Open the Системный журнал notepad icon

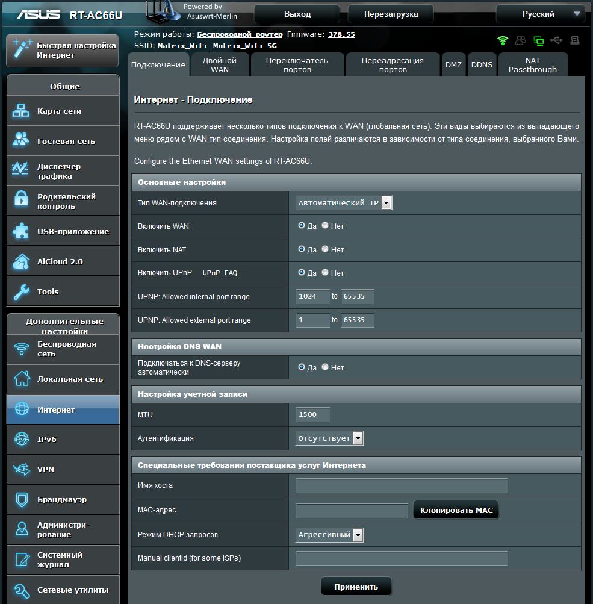point(22,559)
